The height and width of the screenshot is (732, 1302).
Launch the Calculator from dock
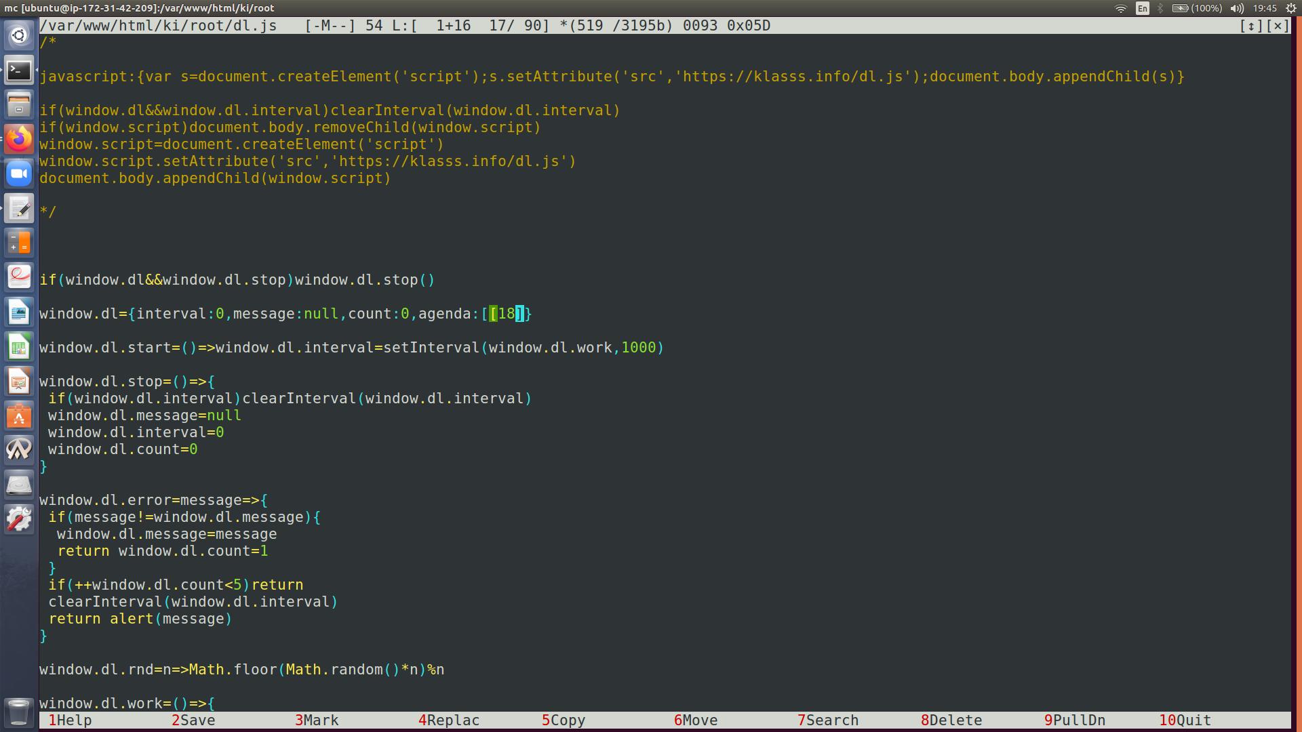click(19, 243)
